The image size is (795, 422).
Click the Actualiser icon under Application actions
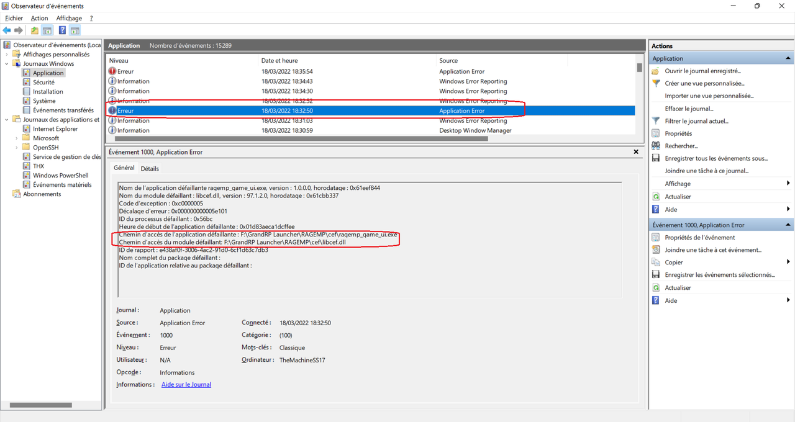point(656,196)
